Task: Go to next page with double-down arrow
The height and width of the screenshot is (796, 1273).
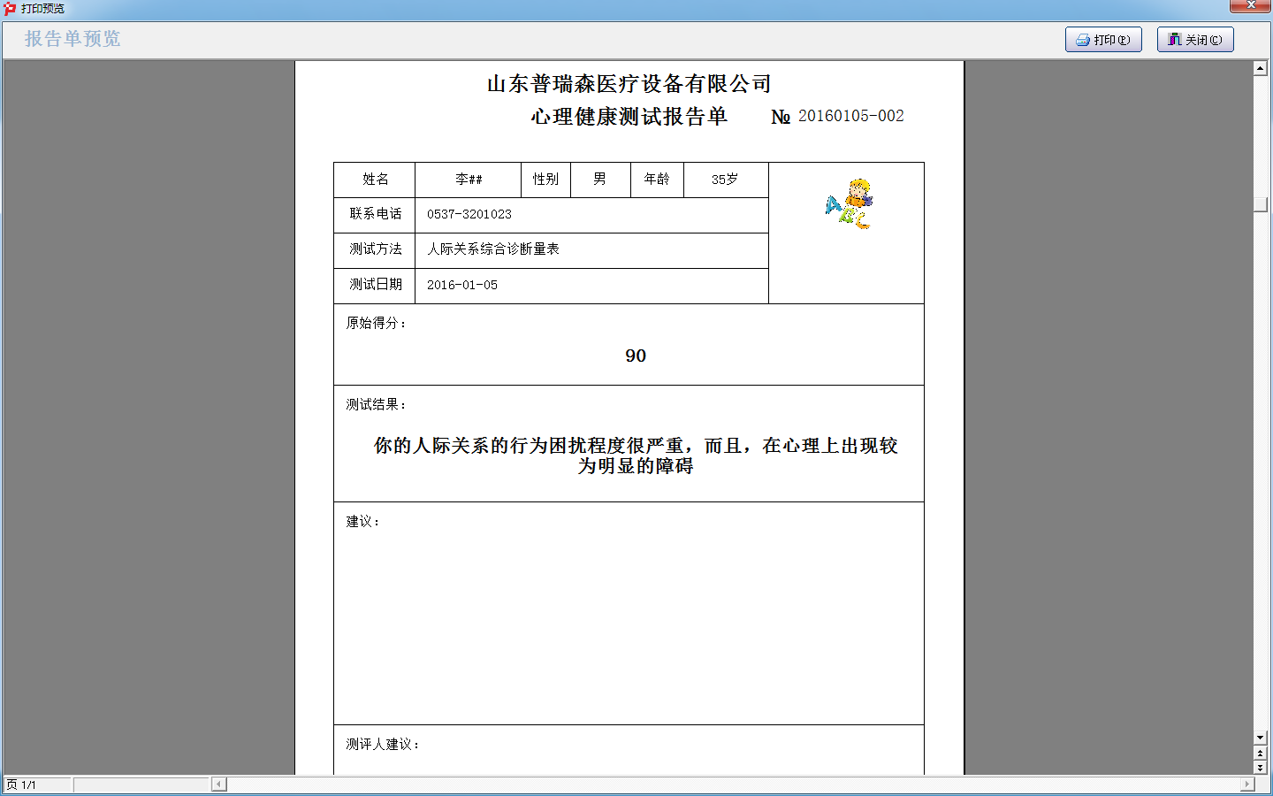Action: [x=1261, y=768]
